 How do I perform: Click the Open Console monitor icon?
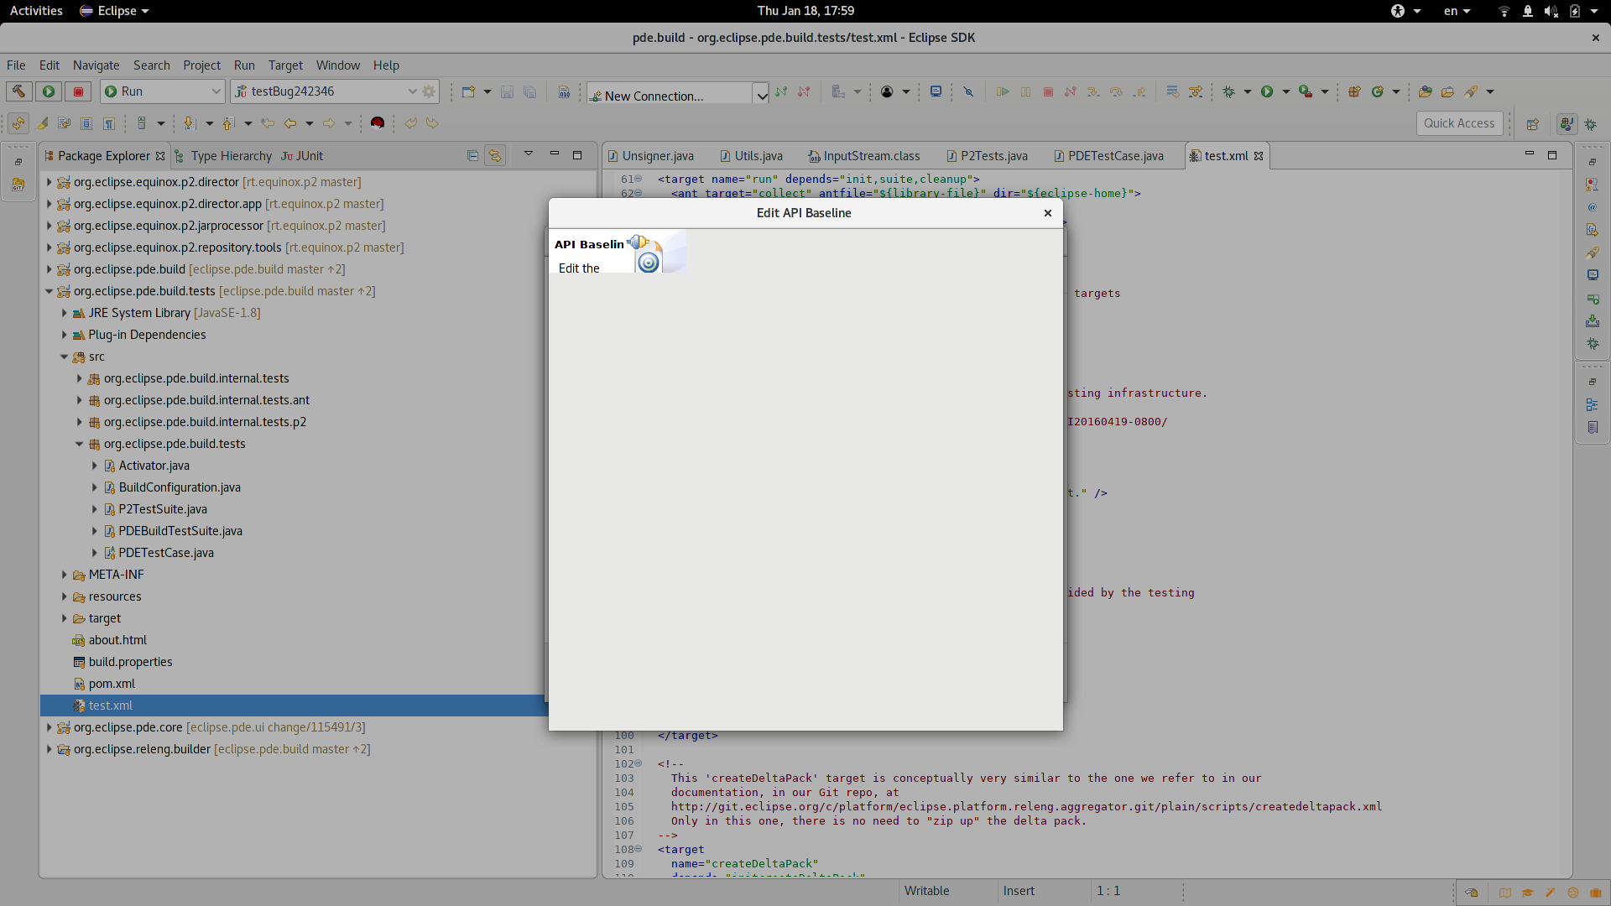[x=936, y=91]
